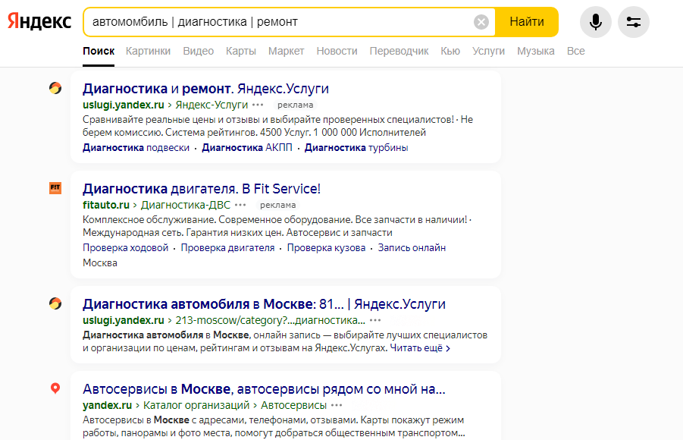Viewport: 683px width, 440px height.
Task: Open result 'Диагностика и ремонт. Яндекс.Услуги'
Action: pos(205,89)
